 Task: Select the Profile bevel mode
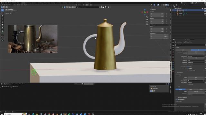coord(201,89)
